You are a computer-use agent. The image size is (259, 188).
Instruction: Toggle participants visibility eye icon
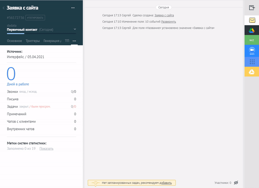(236, 183)
